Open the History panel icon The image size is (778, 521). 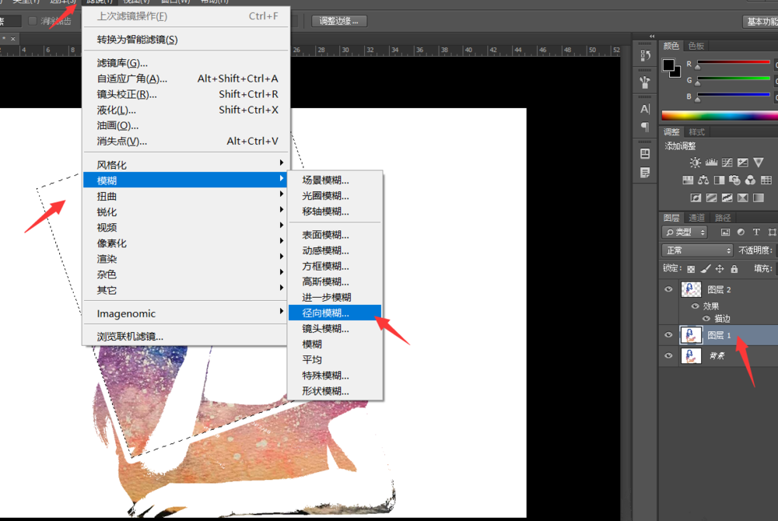click(645, 56)
